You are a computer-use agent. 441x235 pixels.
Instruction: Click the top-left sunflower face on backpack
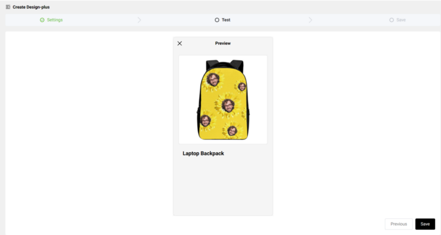(213, 80)
